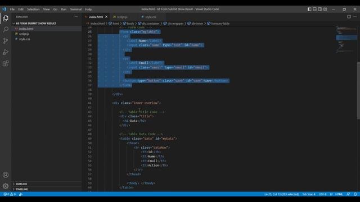The width and height of the screenshot is (360, 202).
Task: Customize layout icon in title bar
Action: point(325,9)
